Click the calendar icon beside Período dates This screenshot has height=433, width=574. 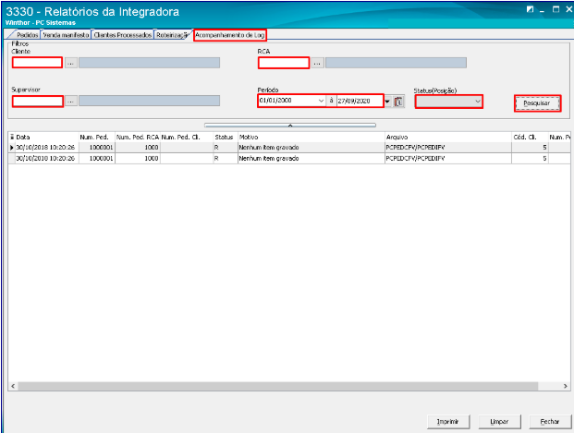coord(398,101)
